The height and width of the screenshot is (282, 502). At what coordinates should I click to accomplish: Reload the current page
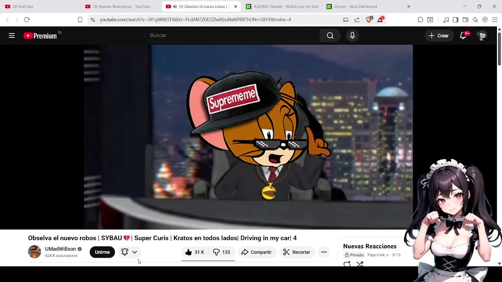coord(27,20)
